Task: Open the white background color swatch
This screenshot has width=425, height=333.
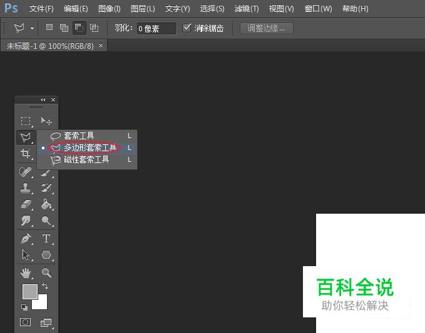Action: (42, 304)
